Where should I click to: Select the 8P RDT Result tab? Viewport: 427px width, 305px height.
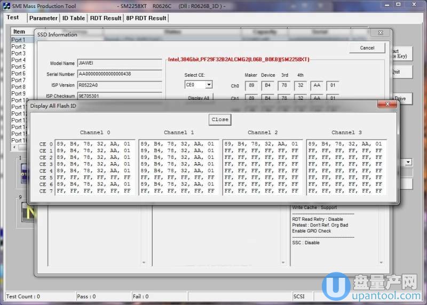[x=146, y=18]
